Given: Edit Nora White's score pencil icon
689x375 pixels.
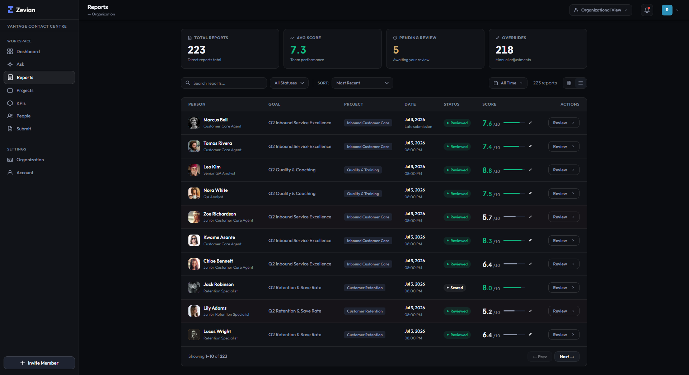Looking at the screenshot, I should pyautogui.click(x=530, y=193).
